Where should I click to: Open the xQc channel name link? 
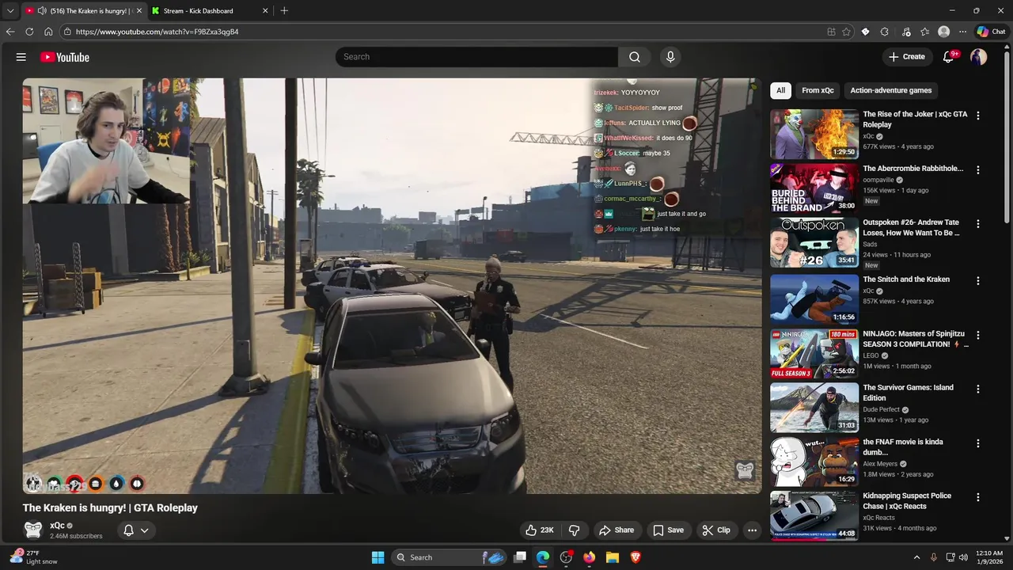tap(57, 526)
